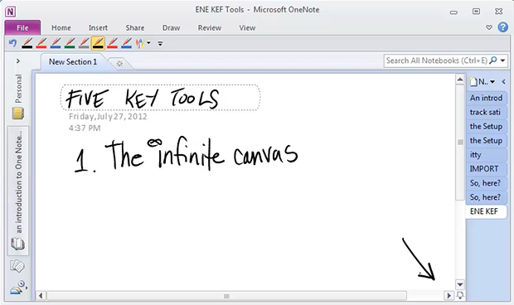Open the Share ribbon tab

point(135,28)
